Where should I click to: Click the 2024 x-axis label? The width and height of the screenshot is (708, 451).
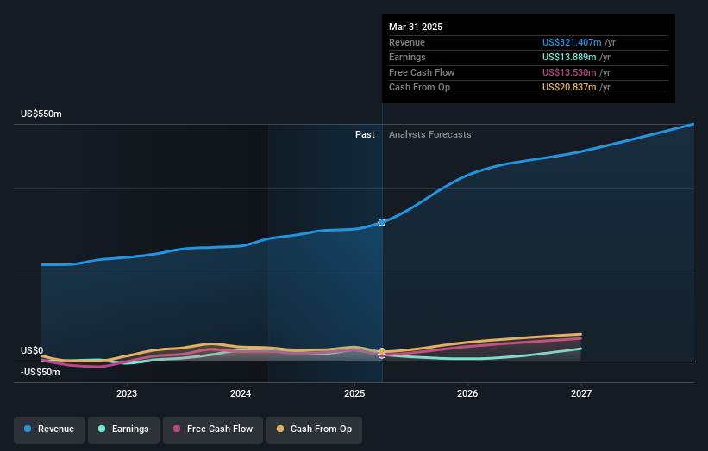tap(241, 393)
